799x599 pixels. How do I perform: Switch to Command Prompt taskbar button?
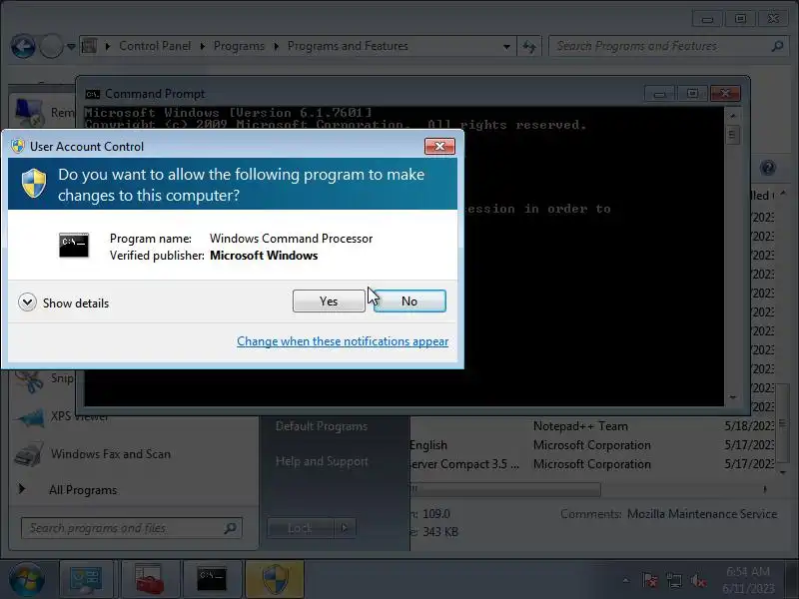(212, 579)
